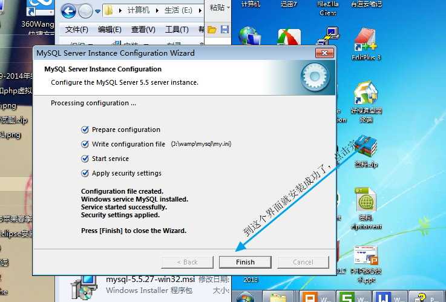Select the php虚拟 item at left edge
Viewport: 446px width, 302px height.
tap(16, 91)
